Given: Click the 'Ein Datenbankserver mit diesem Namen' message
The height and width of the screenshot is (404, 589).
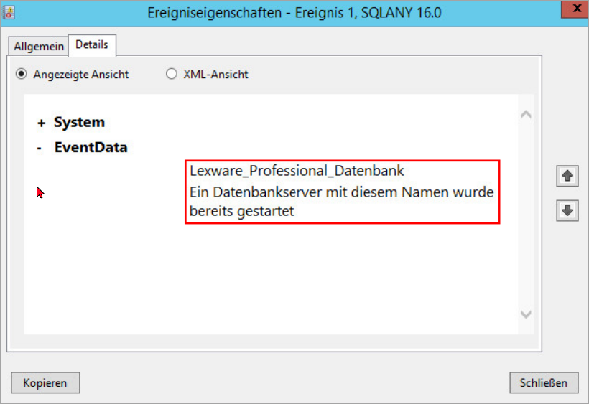Looking at the screenshot, I should [x=341, y=202].
